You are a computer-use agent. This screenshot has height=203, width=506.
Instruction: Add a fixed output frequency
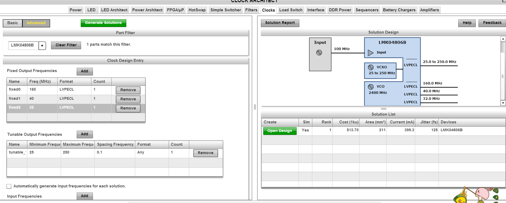point(84,71)
